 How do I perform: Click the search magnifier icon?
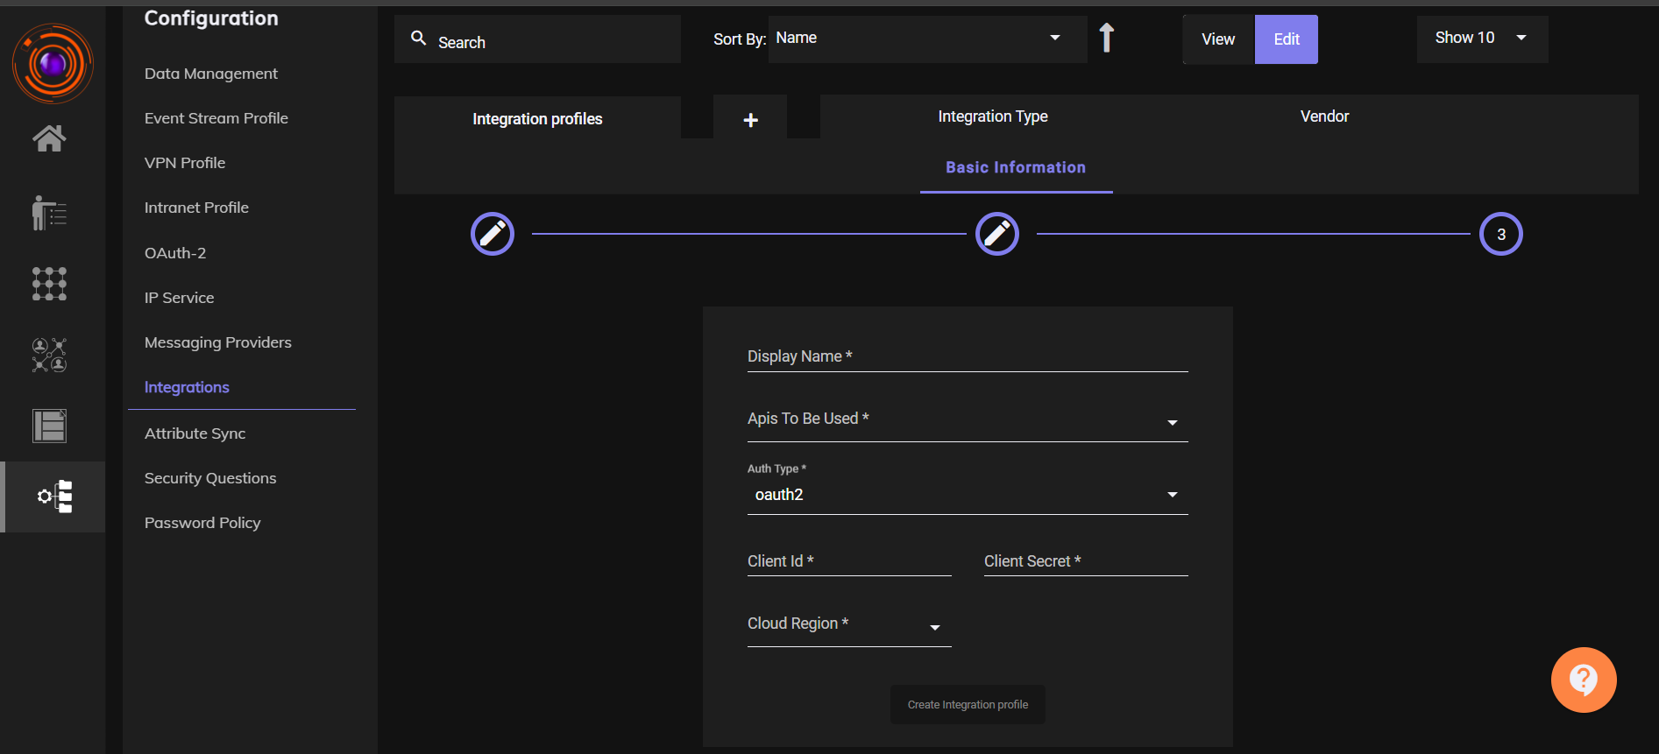419,39
